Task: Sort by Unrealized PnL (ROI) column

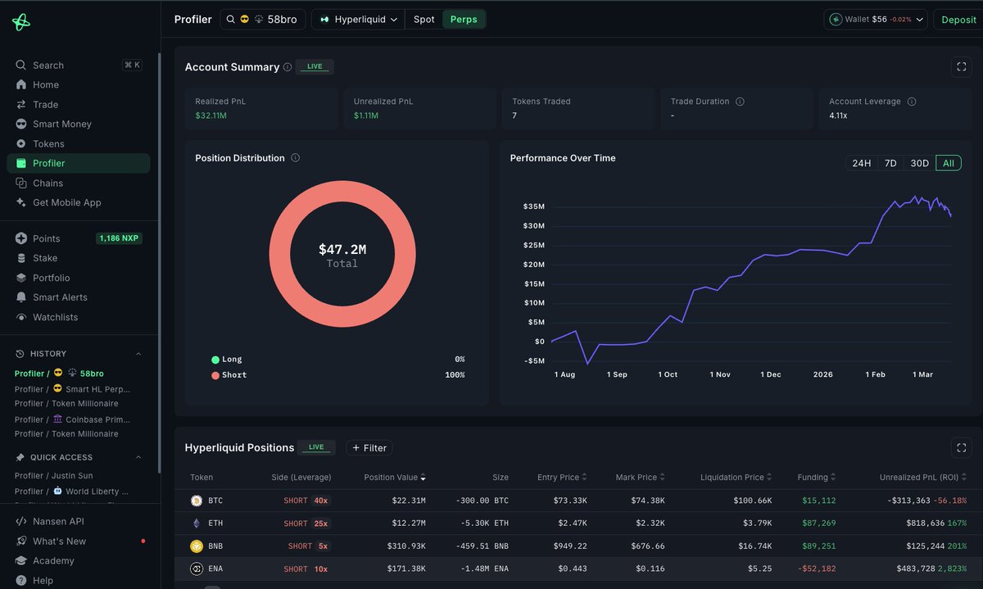Action: tap(923, 477)
